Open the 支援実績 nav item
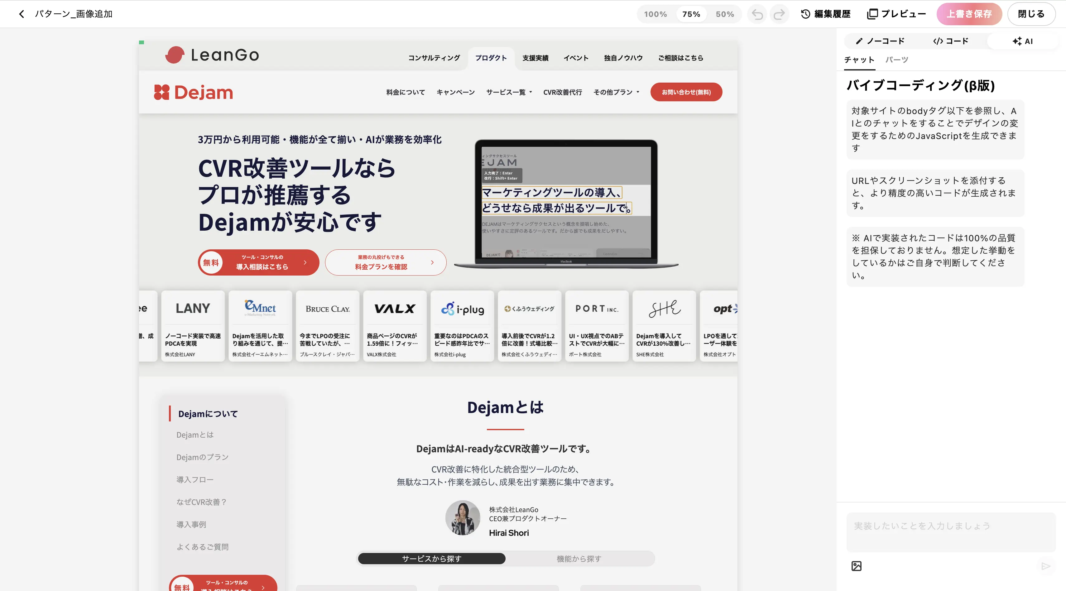Screen dimensions: 1066x591 tap(535, 58)
